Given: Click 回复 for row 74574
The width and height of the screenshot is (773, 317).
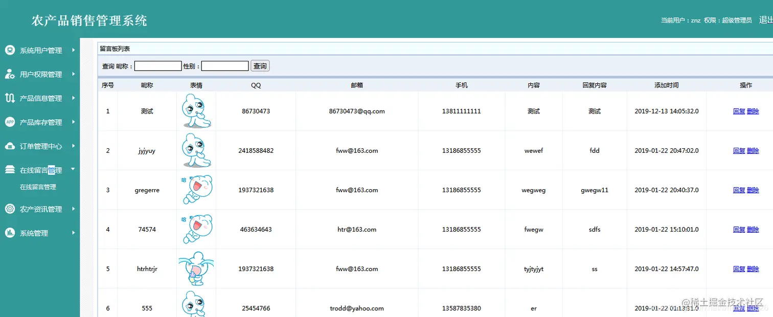Looking at the screenshot, I should pyautogui.click(x=739, y=230).
